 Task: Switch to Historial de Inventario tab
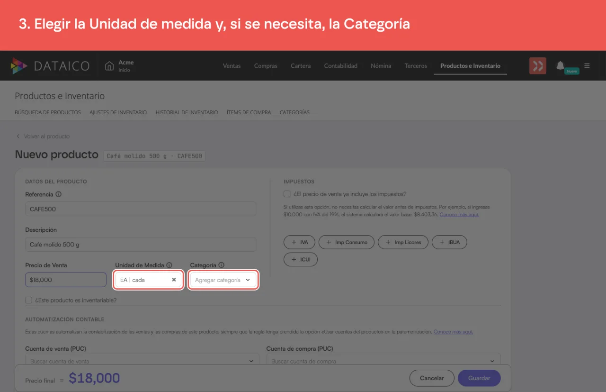pos(187,113)
